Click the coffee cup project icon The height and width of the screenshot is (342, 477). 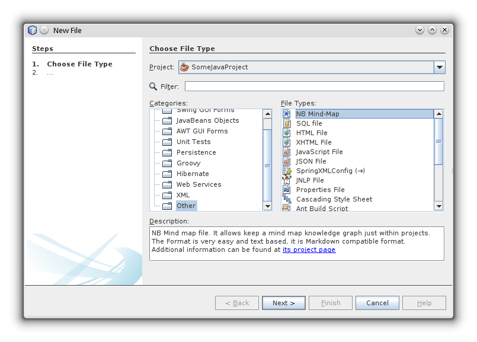pos(184,67)
